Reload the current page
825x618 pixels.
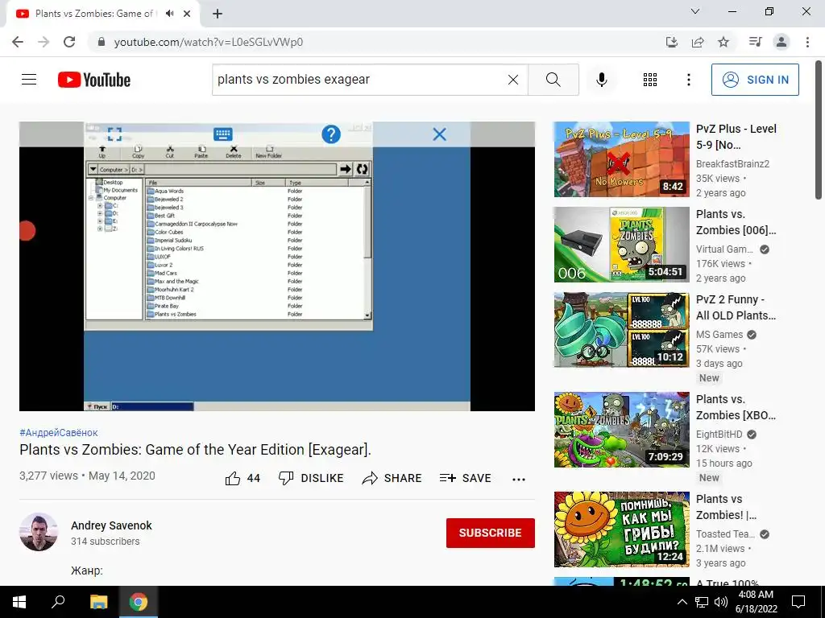pyautogui.click(x=69, y=42)
